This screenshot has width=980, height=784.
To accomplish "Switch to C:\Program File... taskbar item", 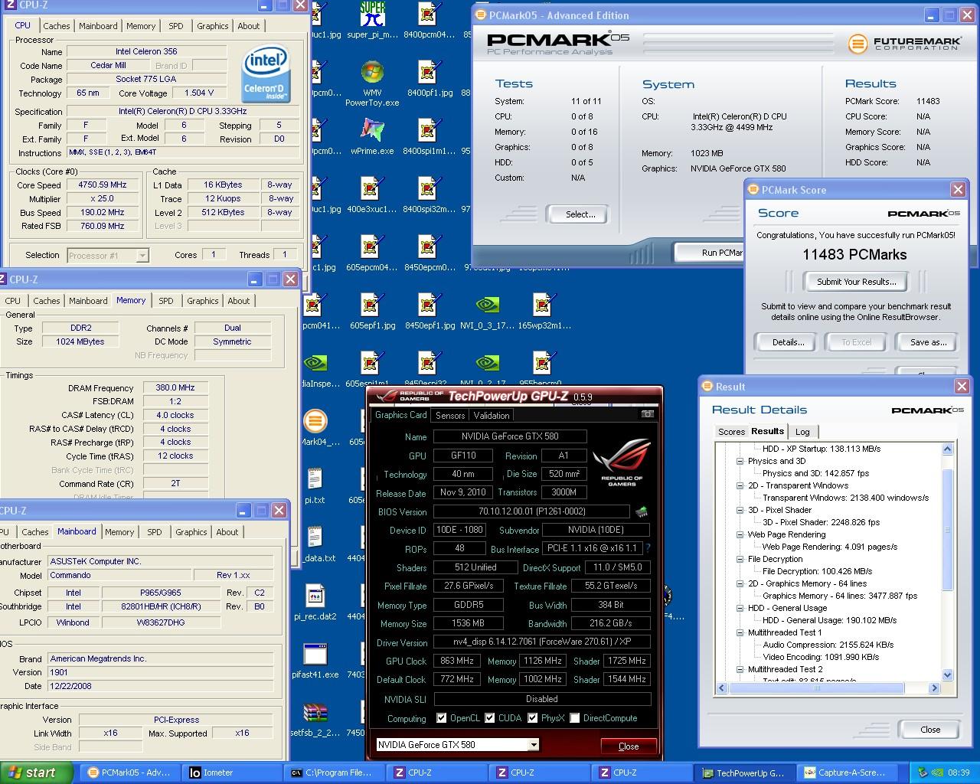I will [x=335, y=773].
